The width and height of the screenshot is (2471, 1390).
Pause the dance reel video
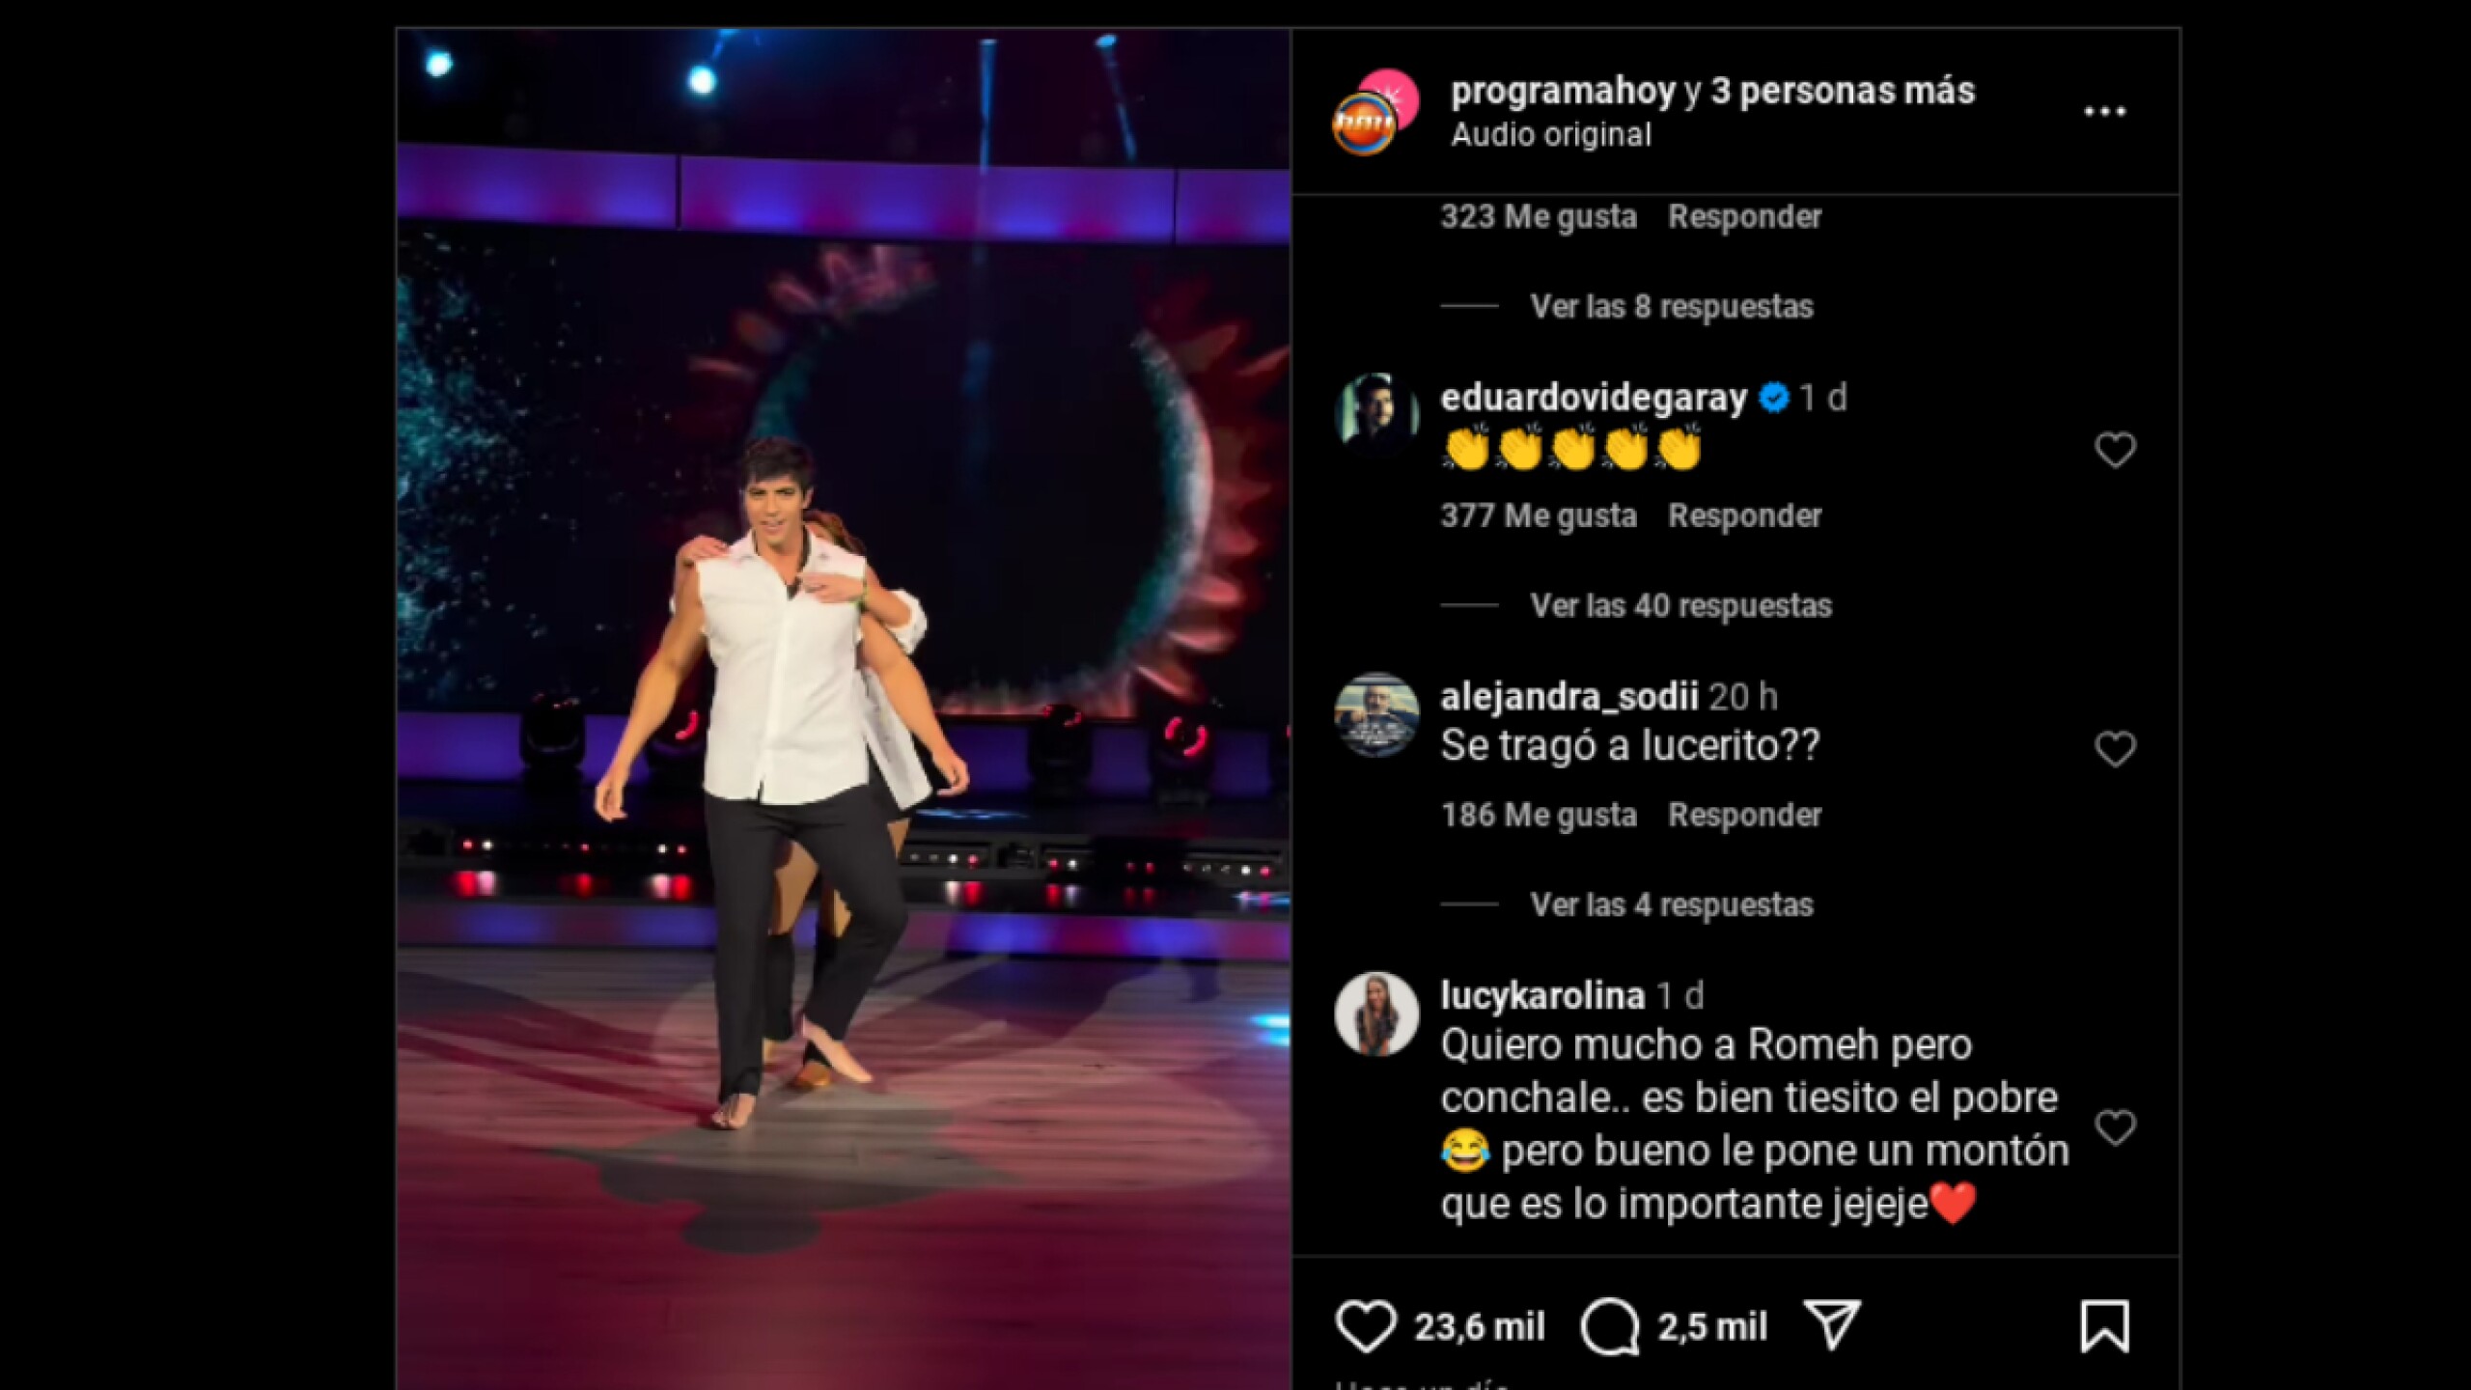click(844, 709)
